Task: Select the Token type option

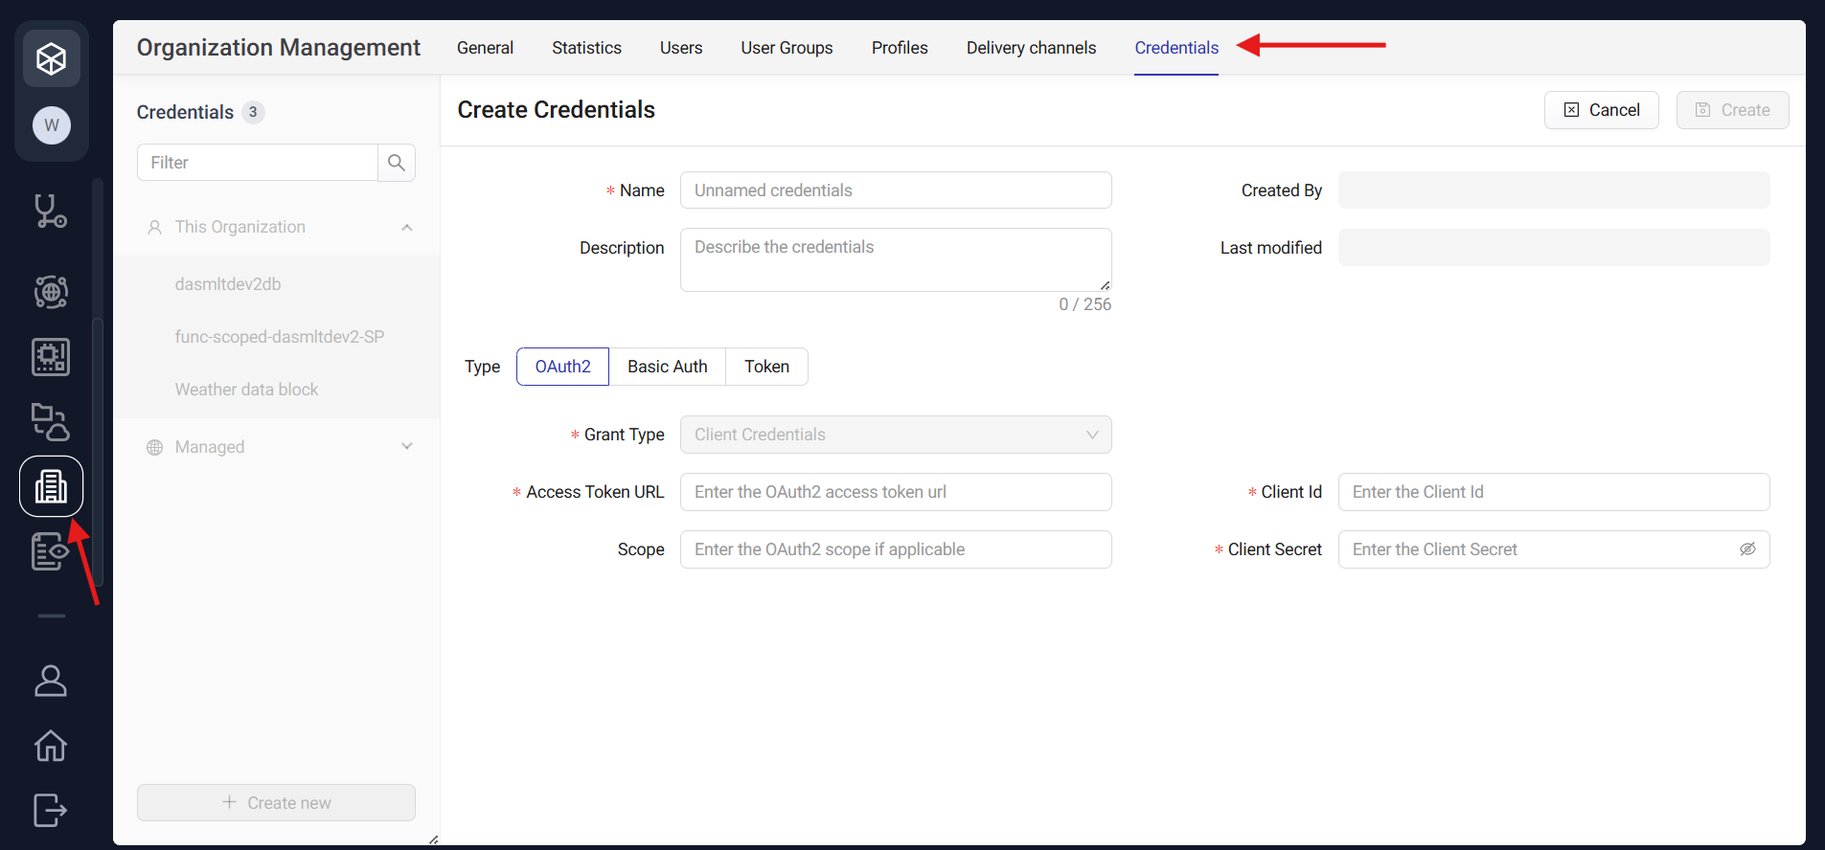Action: (x=766, y=367)
